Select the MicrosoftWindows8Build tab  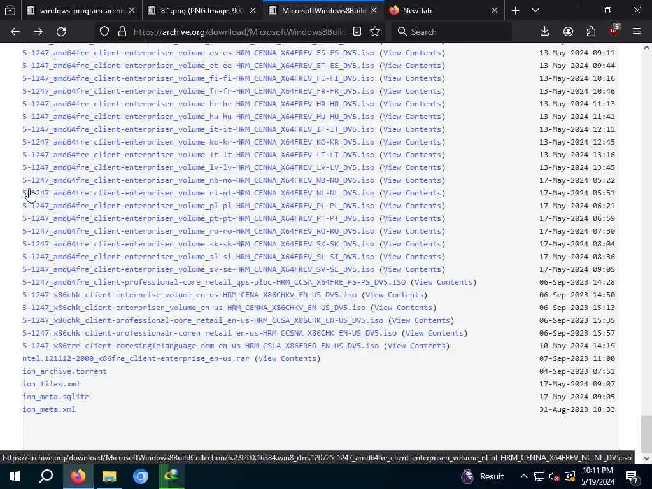tap(323, 11)
